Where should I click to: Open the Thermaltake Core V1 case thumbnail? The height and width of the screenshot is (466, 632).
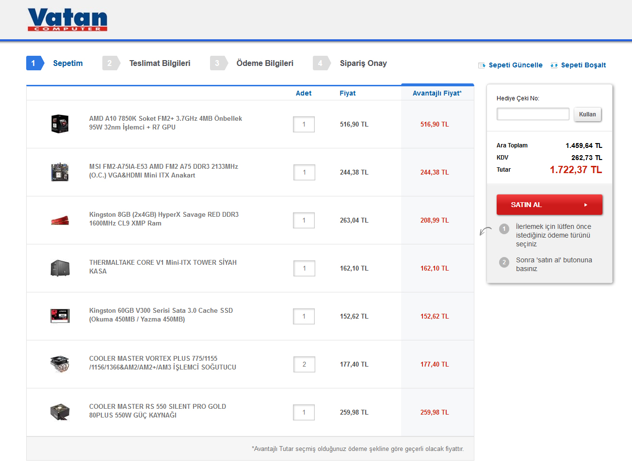(60, 268)
